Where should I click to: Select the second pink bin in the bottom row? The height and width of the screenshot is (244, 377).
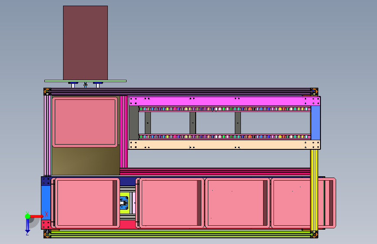pos(170,203)
